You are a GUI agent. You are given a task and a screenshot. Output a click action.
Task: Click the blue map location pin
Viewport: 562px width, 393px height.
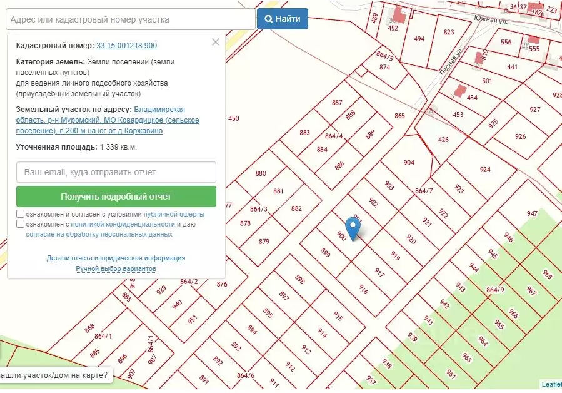(x=353, y=227)
